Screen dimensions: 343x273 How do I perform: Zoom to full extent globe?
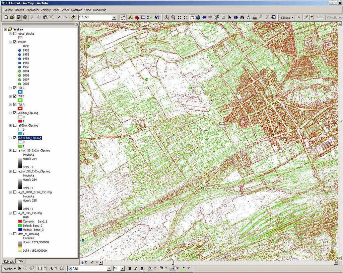tap(198, 17)
